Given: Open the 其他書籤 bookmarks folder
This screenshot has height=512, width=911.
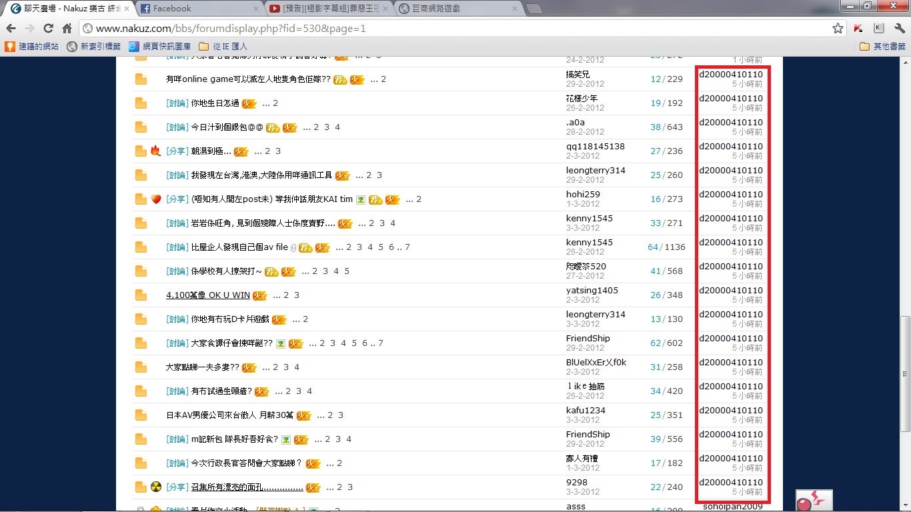Looking at the screenshot, I should coord(882,47).
